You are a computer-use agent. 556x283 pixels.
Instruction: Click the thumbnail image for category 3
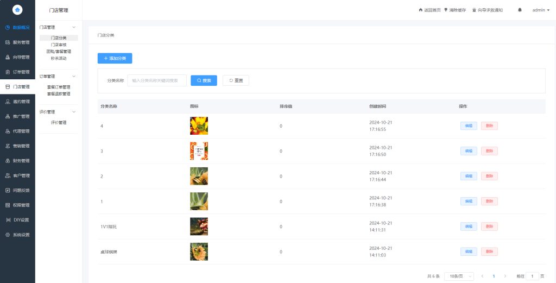[x=199, y=151]
